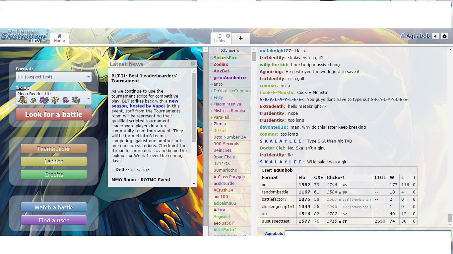
Task: Select user 300 Seconds in the list
Action: pyautogui.click(x=226, y=144)
